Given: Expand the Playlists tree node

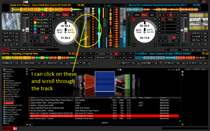Looking at the screenshot, I should point(3,76).
